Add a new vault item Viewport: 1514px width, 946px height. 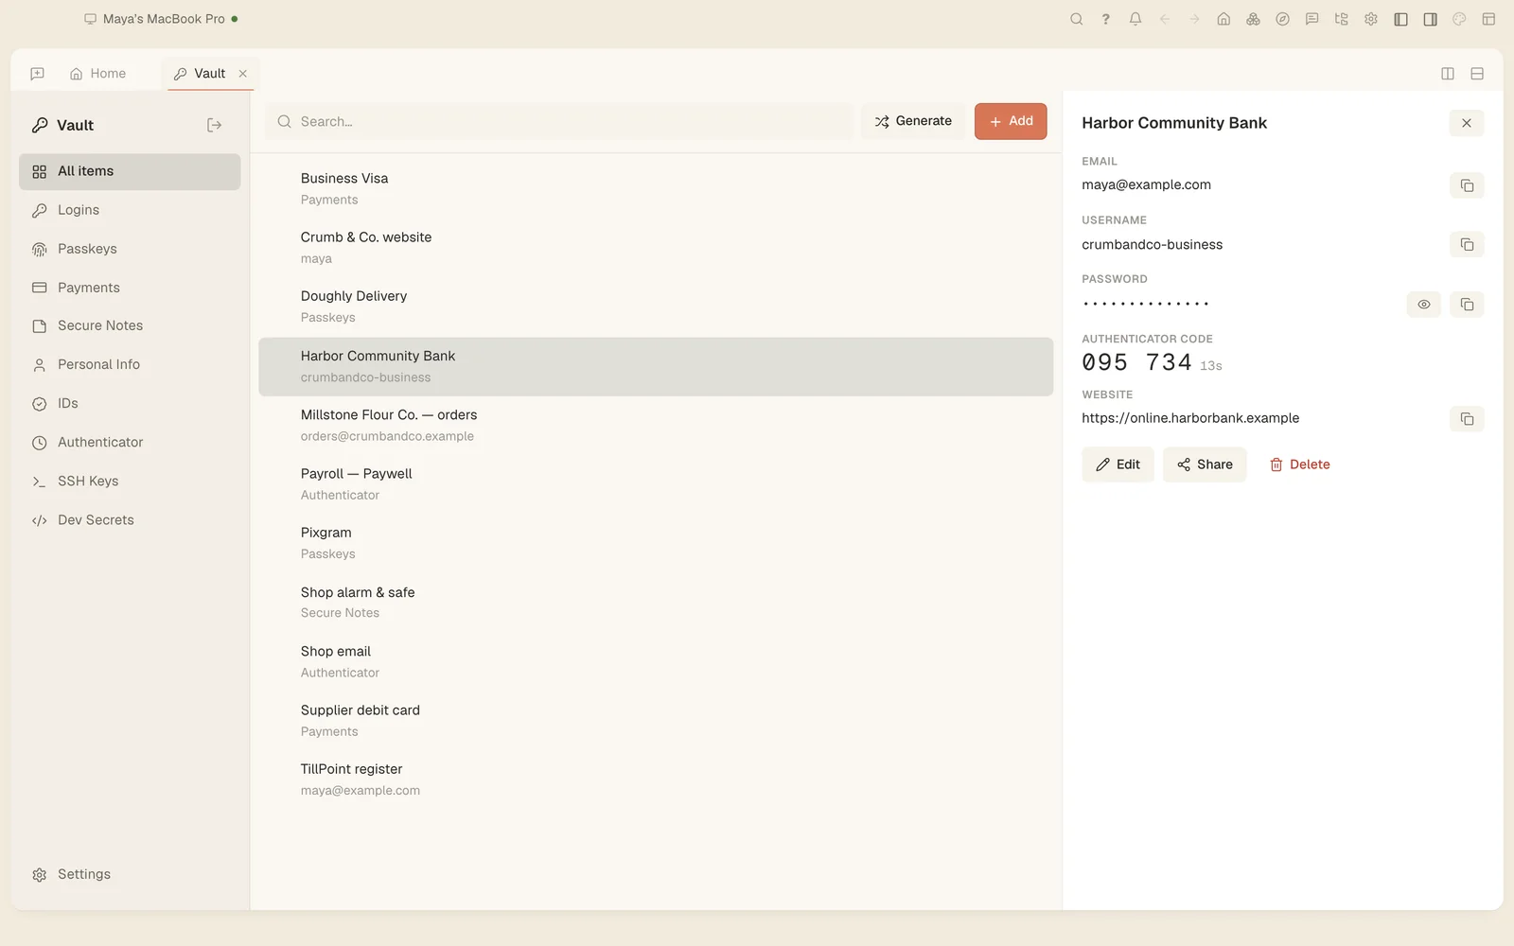pos(1011,121)
